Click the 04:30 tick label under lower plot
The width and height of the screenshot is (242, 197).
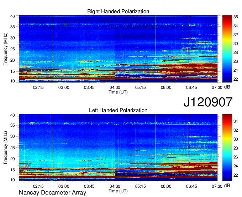coord(115,186)
